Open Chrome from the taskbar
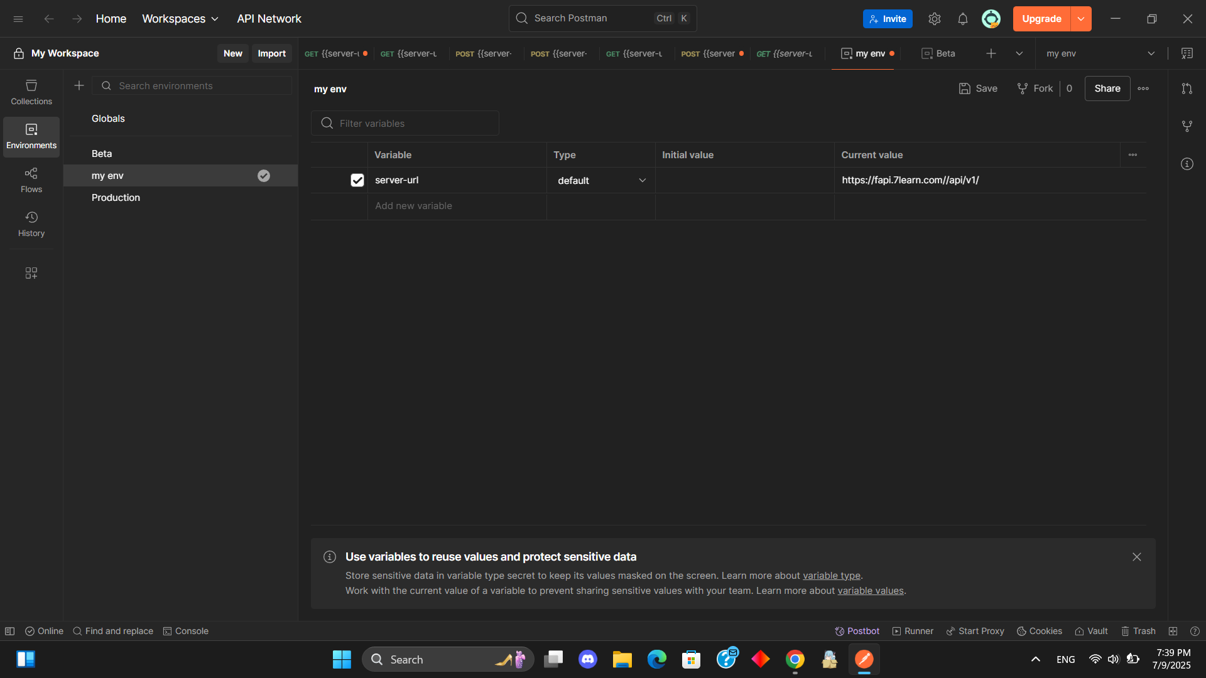This screenshot has height=678, width=1206. click(795, 659)
